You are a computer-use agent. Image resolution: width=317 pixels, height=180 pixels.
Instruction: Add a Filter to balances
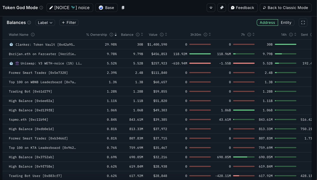69,23
